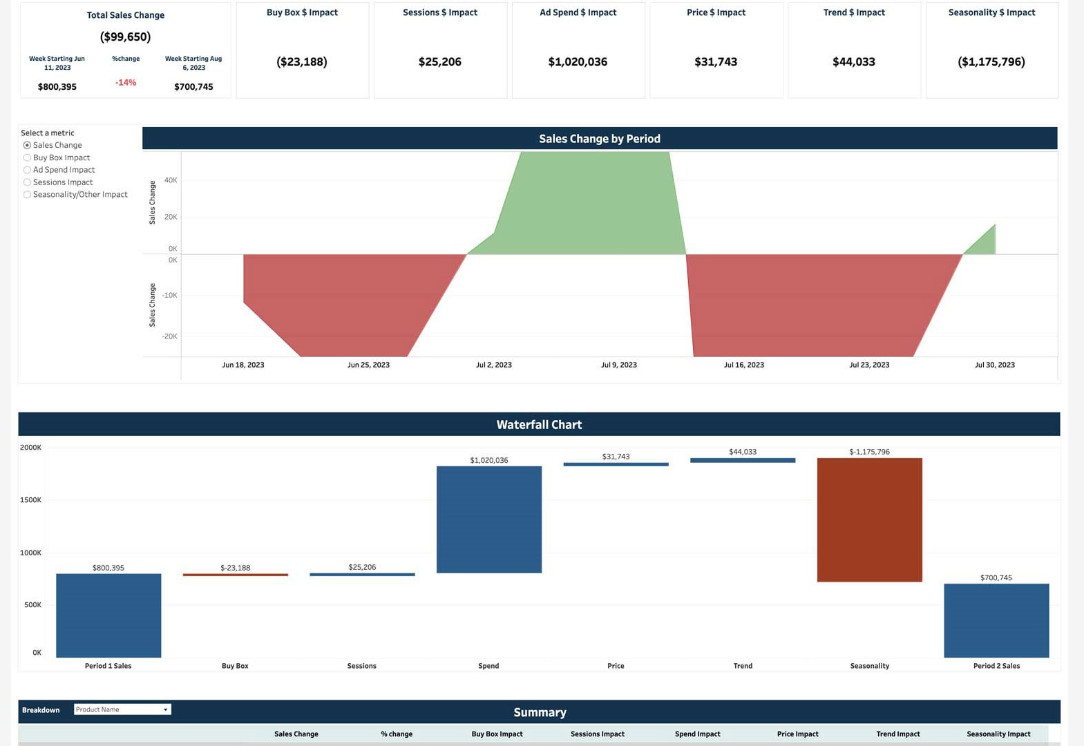Click the Trend bar in Waterfall Chart
The width and height of the screenshot is (1084, 746).
click(x=743, y=460)
